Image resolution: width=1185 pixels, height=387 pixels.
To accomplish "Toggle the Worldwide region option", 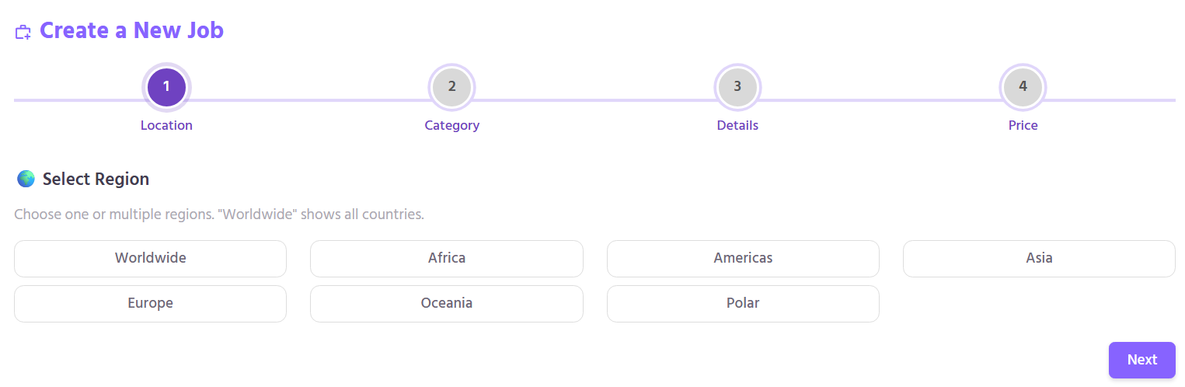I will tap(150, 258).
